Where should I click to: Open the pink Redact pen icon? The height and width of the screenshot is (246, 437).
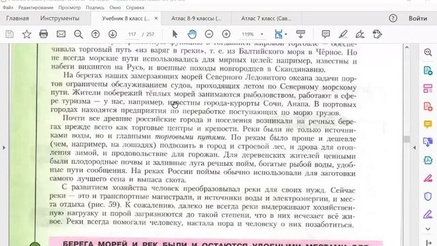tap(428, 178)
